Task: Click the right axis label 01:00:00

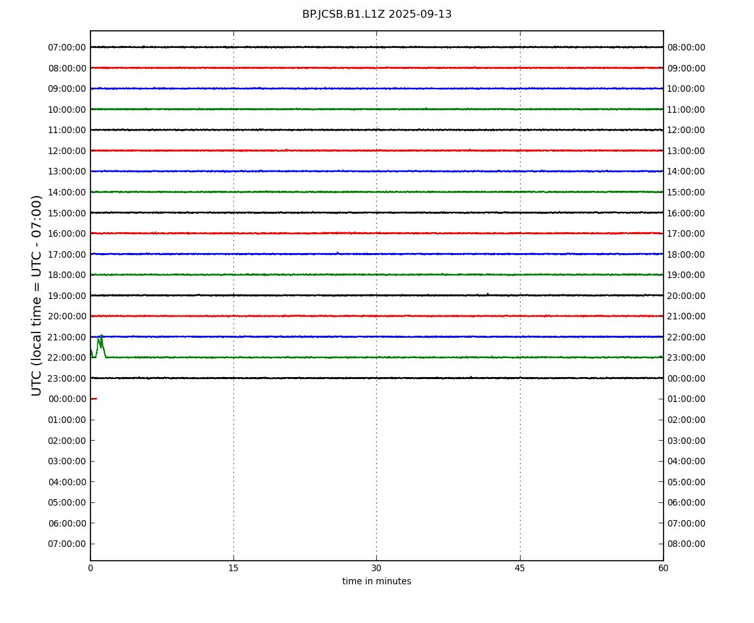Action: tap(686, 399)
